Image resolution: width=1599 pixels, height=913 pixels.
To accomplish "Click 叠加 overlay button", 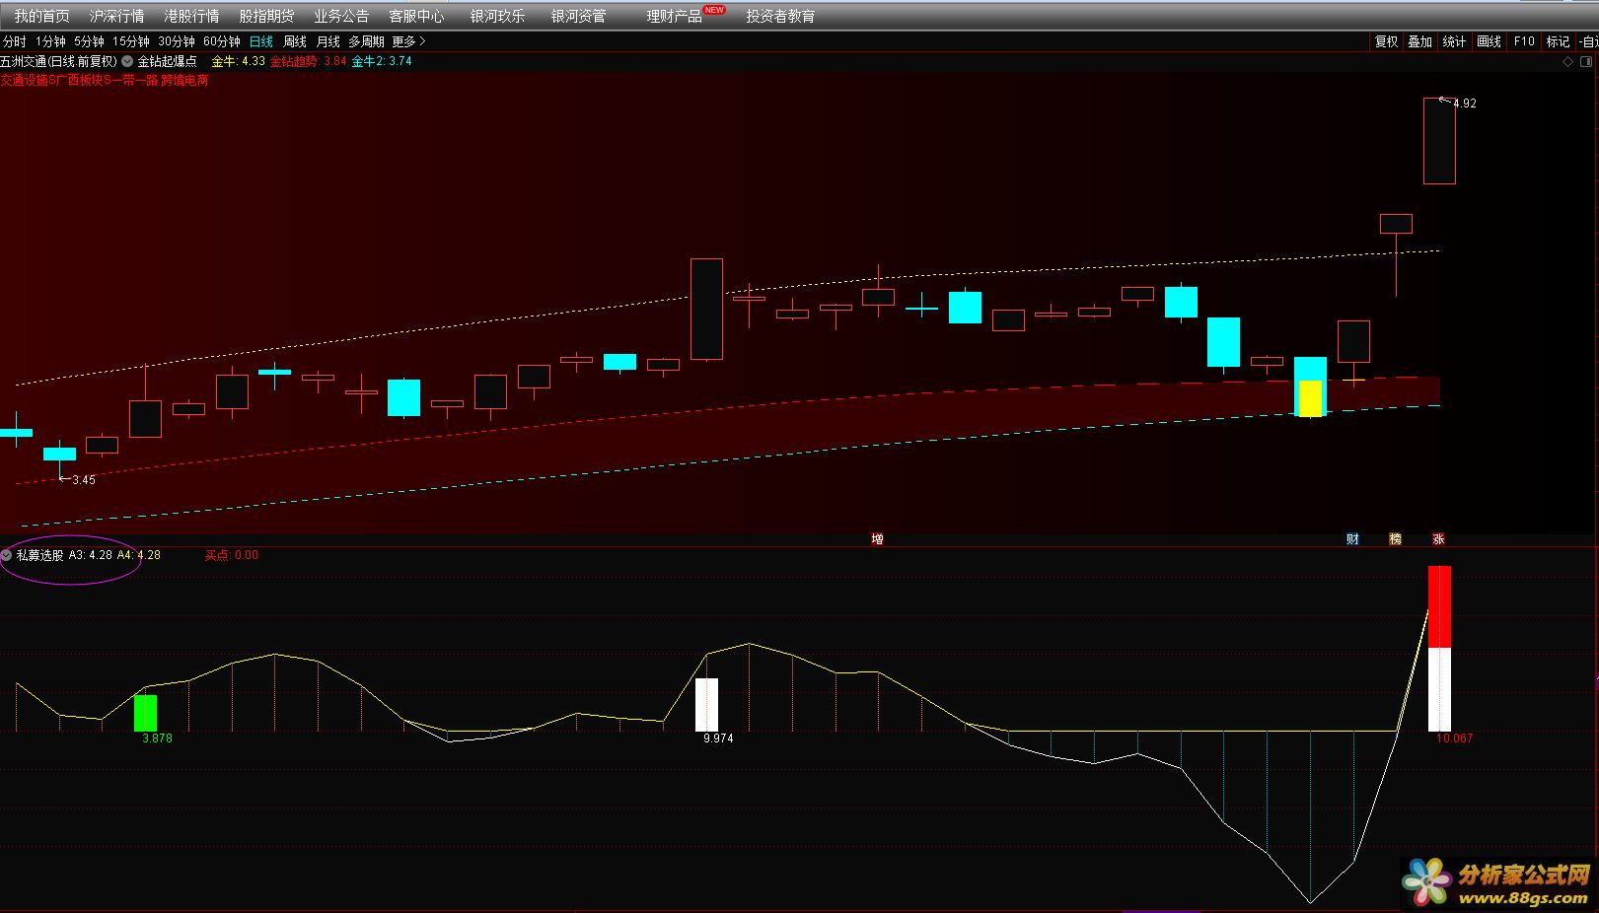I will click(1419, 41).
